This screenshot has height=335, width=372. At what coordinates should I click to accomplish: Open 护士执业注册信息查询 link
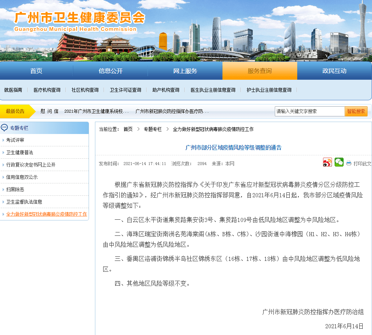coord(269,90)
